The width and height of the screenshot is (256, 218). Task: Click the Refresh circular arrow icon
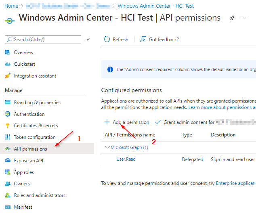pos(107,39)
